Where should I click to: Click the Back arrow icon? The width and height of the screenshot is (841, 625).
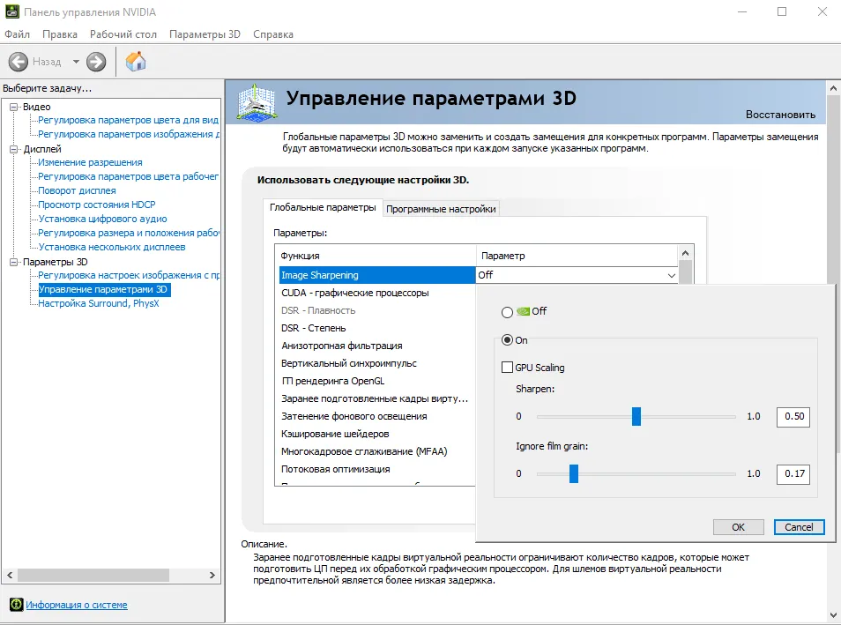click(19, 62)
